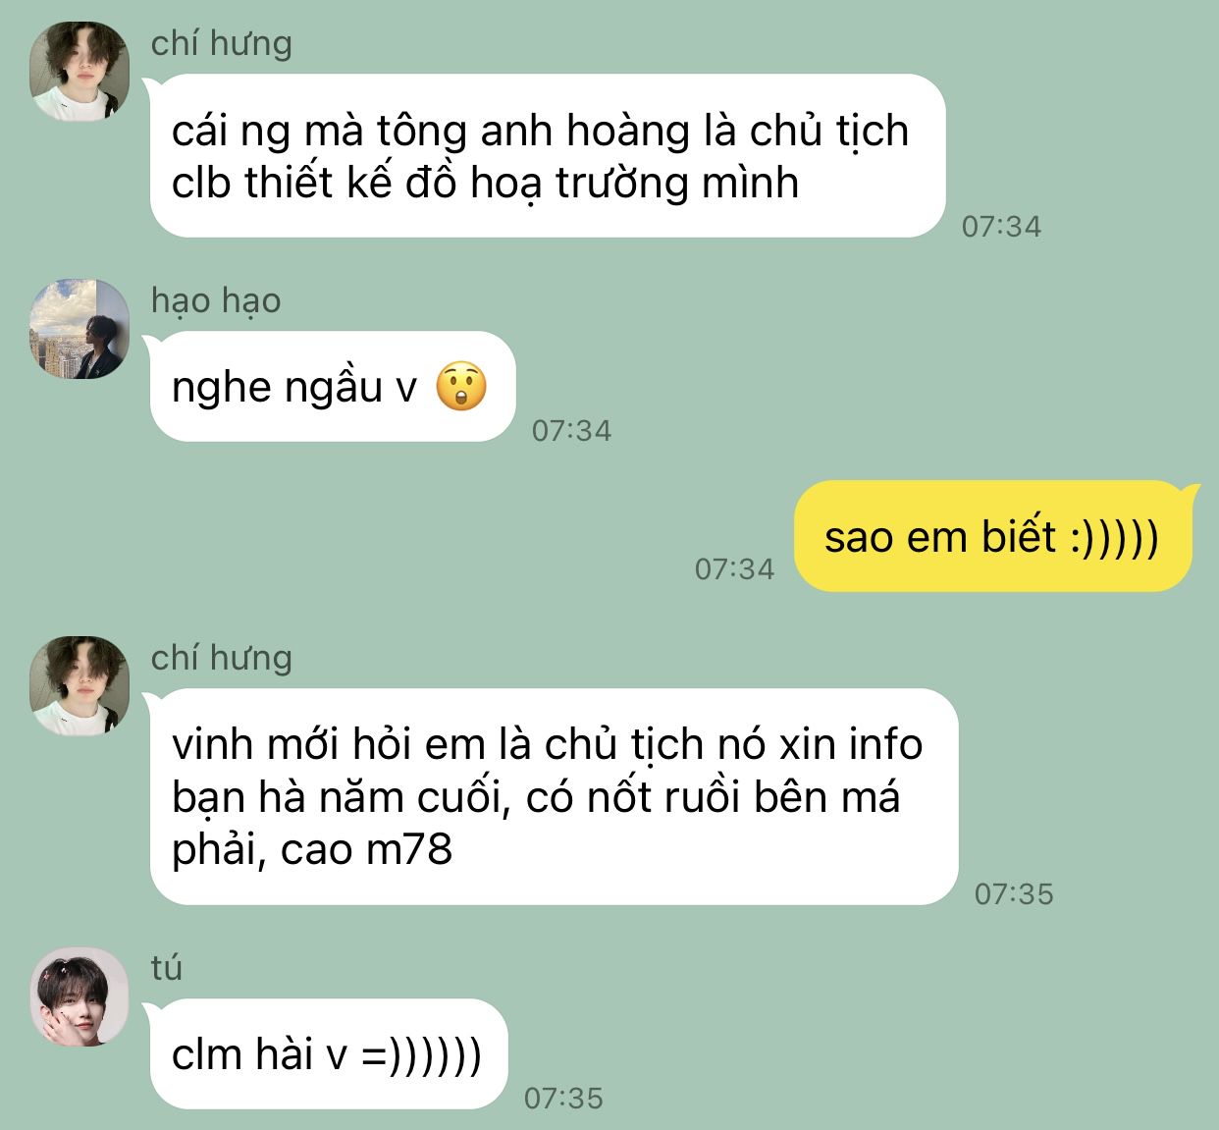Tap the 07:34 timestamp beside the yellow bubble

click(x=734, y=568)
